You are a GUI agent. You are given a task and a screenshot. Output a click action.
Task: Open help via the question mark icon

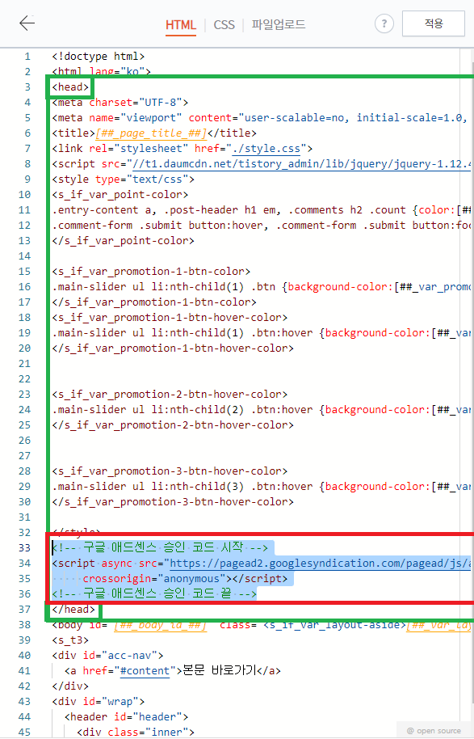(x=384, y=23)
